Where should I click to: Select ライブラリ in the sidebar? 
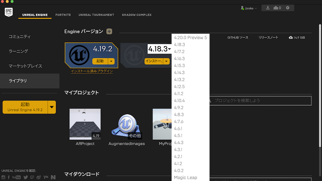click(30, 81)
